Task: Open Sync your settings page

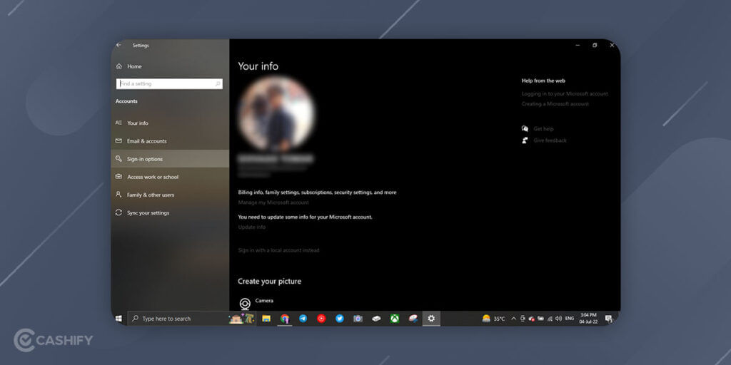Action: [170, 212]
